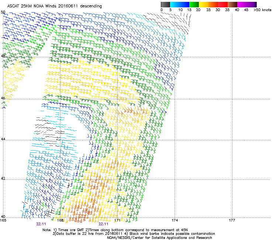Click the 'NOAA/NESDIS/Center for Satellite Applications and Research' credit
This screenshot has width=273, height=240.
[159, 238]
